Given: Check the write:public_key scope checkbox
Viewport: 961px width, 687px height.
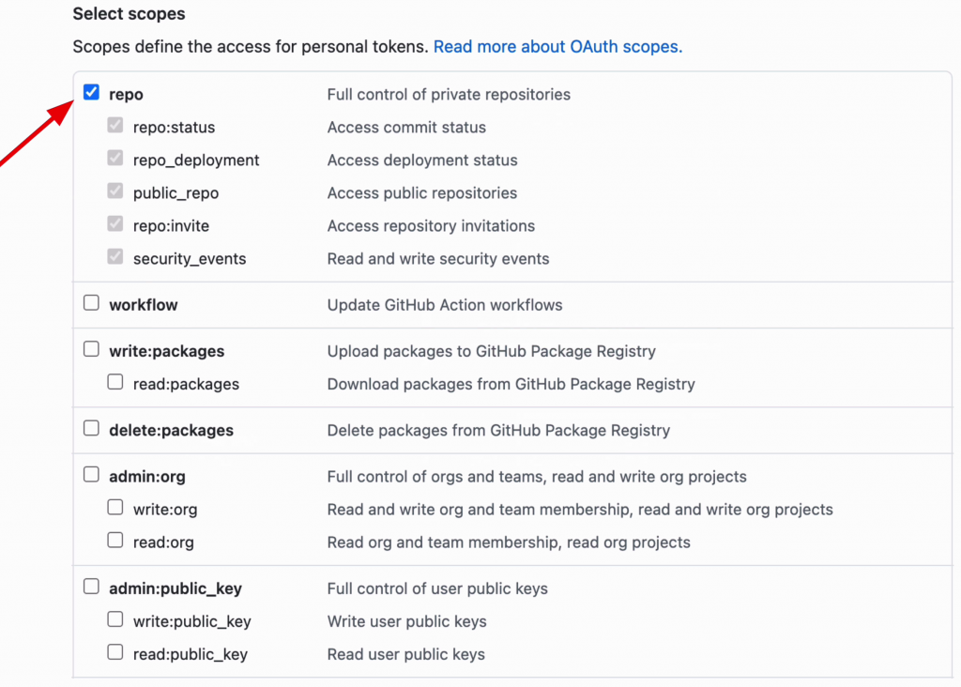Looking at the screenshot, I should [114, 619].
